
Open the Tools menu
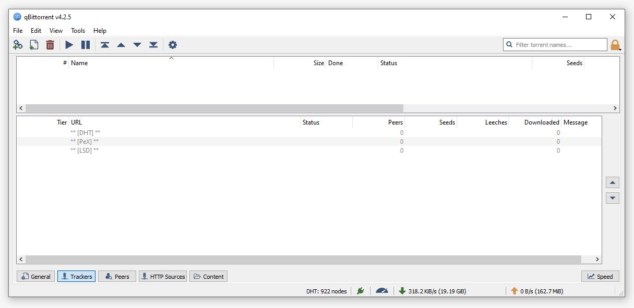pyautogui.click(x=78, y=31)
